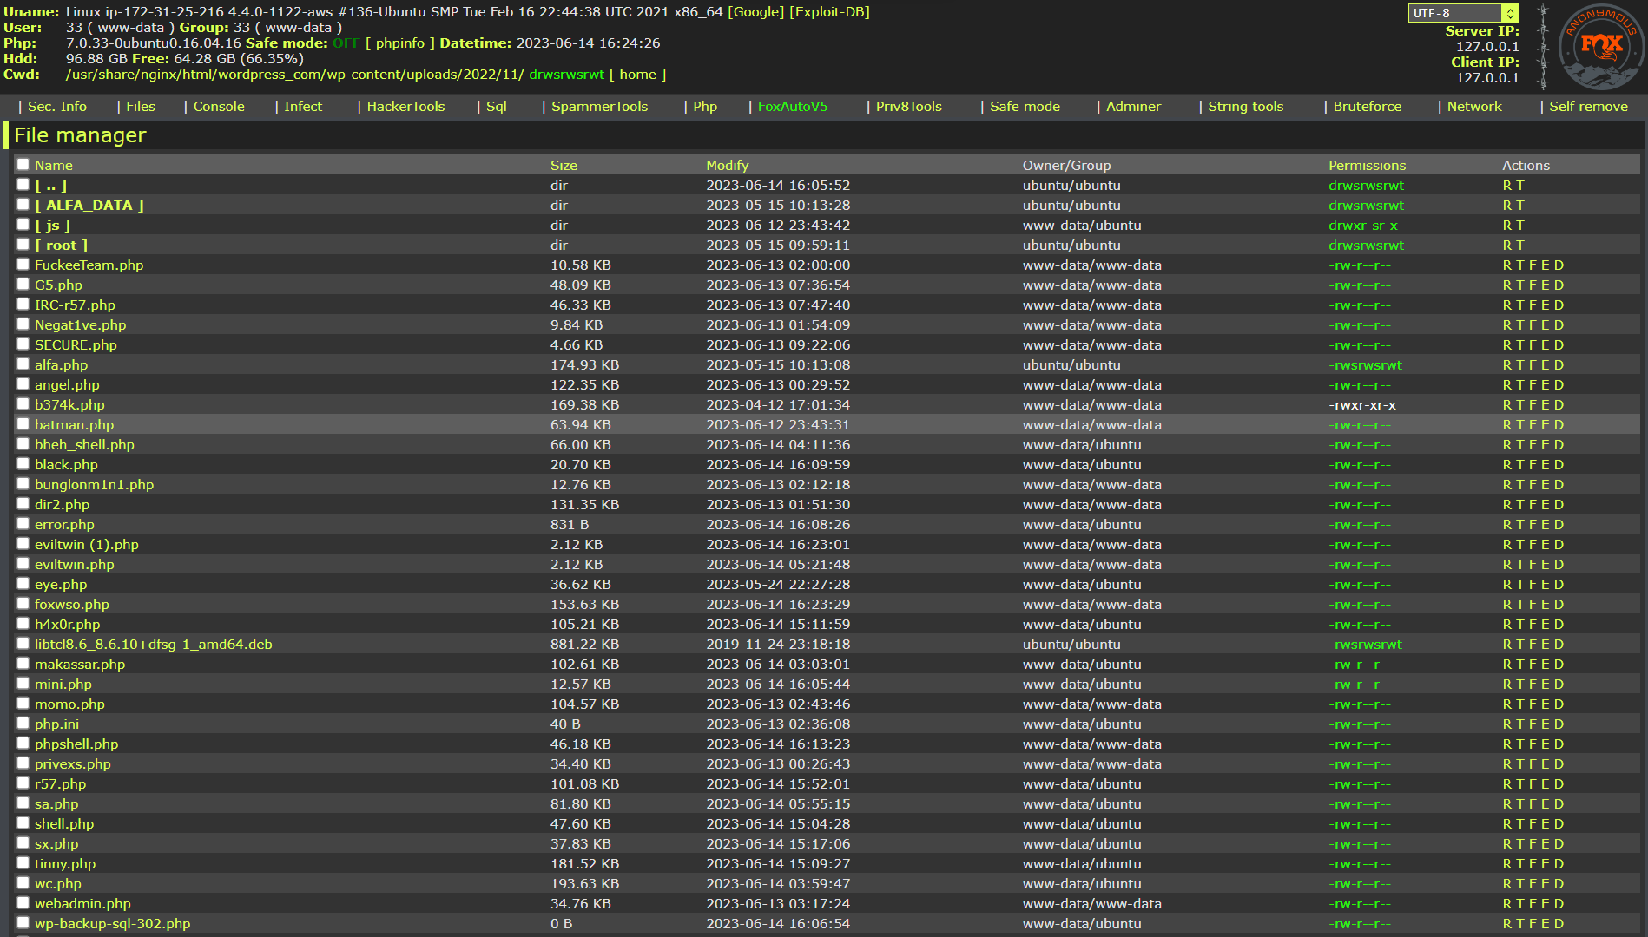Click the F action for black.php
The image size is (1648, 937).
1533,465
